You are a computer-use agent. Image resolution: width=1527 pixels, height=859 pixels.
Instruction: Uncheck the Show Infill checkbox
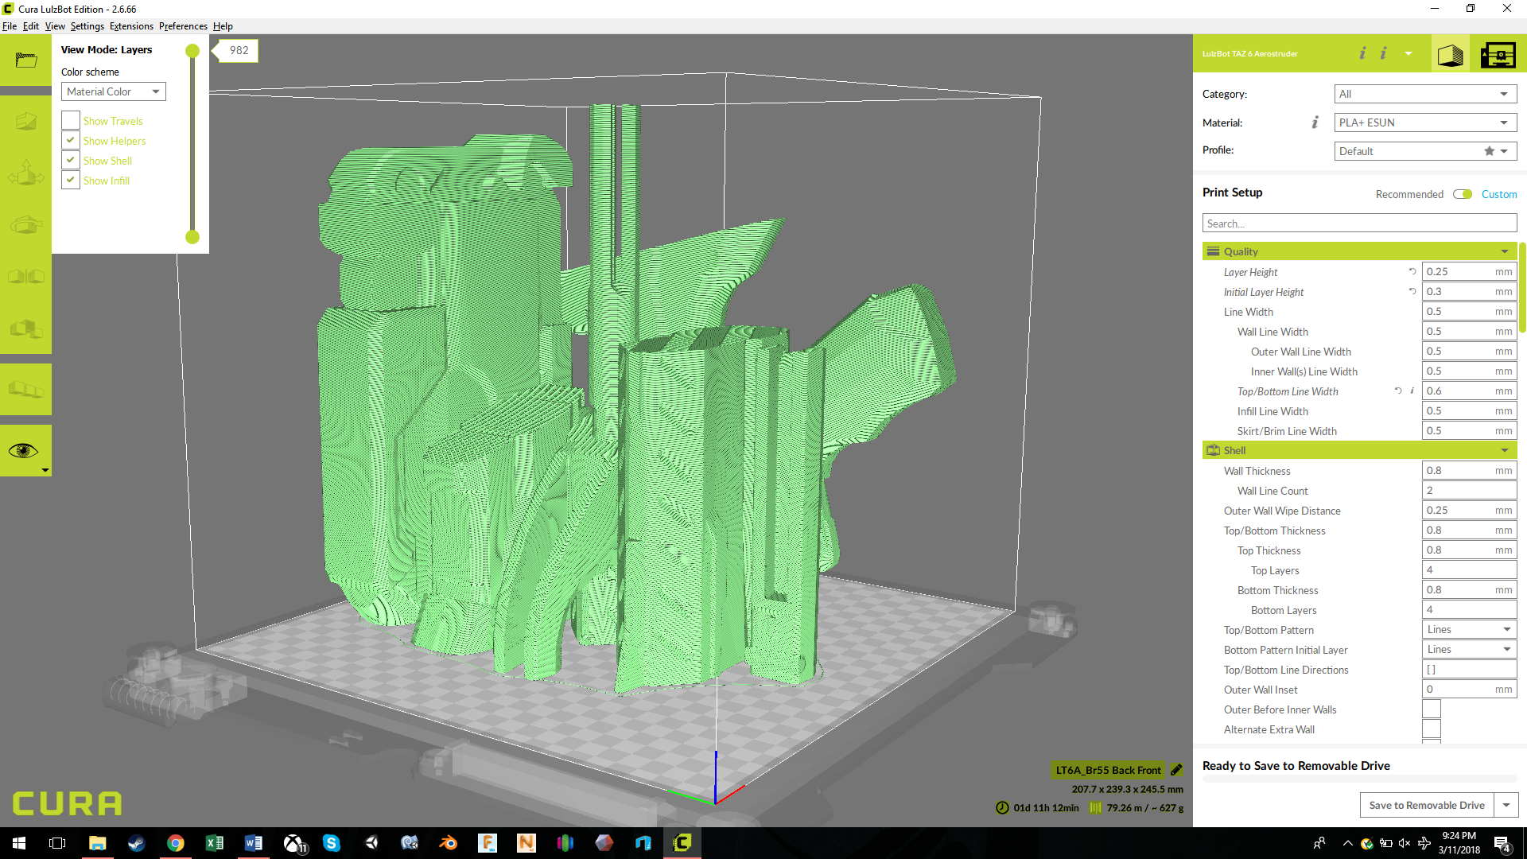click(71, 181)
